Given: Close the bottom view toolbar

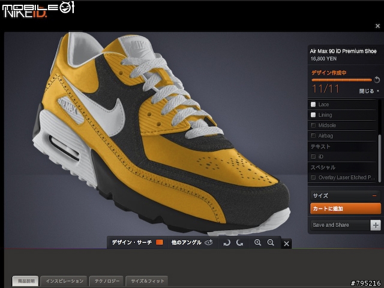Looking at the screenshot, I should (x=286, y=244).
